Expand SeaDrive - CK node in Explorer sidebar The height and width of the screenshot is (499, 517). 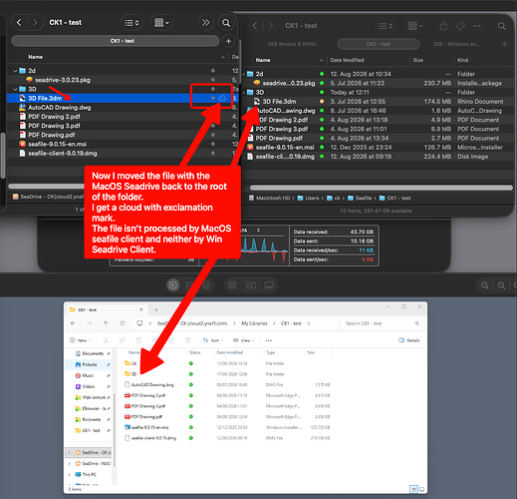[70, 452]
